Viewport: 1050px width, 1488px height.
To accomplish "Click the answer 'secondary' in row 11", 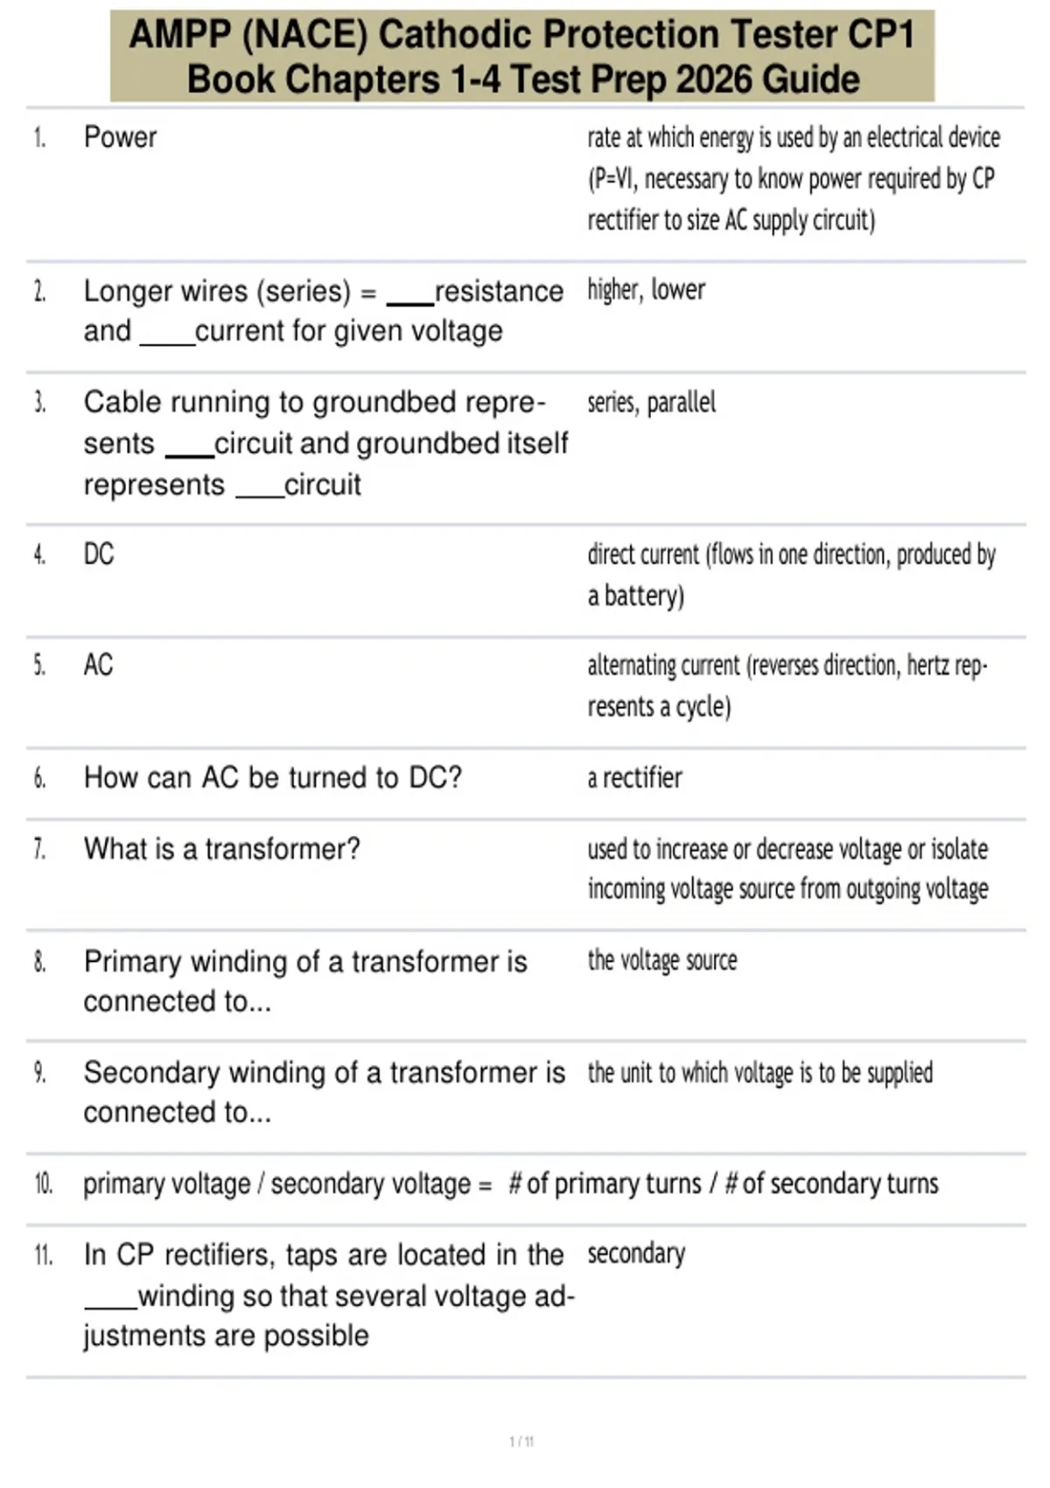I will coord(636,1254).
